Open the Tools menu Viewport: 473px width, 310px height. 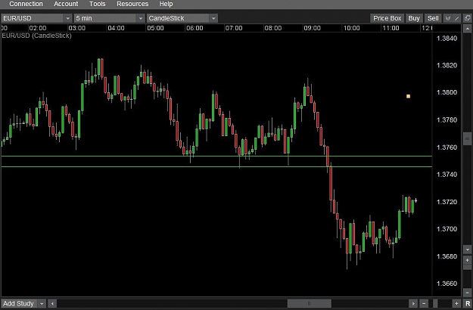pos(97,4)
